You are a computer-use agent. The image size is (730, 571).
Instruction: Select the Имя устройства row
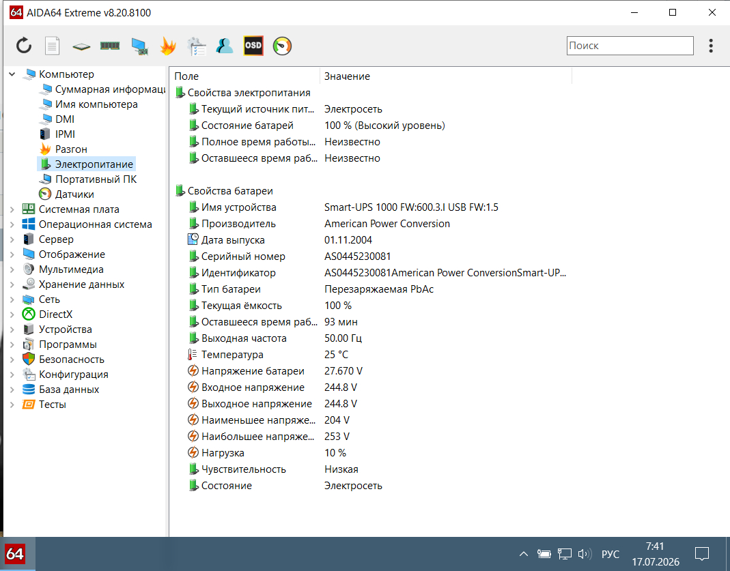click(343, 207)
